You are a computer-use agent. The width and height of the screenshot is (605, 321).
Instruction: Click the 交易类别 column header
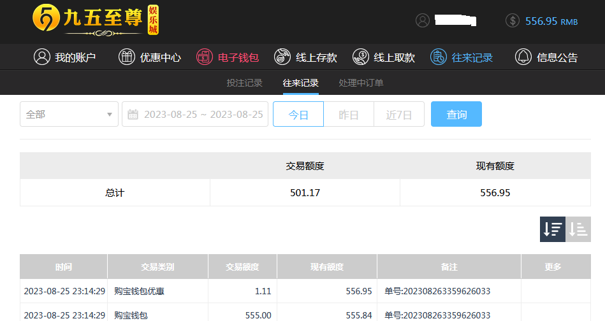[x=157, y=267]
